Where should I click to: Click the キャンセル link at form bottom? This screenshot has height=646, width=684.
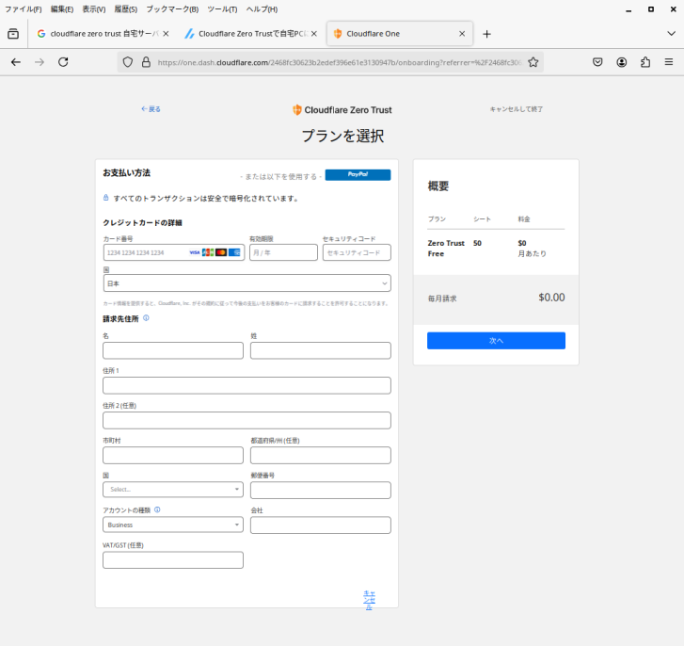pyautogui.click(x=369, y=600)
